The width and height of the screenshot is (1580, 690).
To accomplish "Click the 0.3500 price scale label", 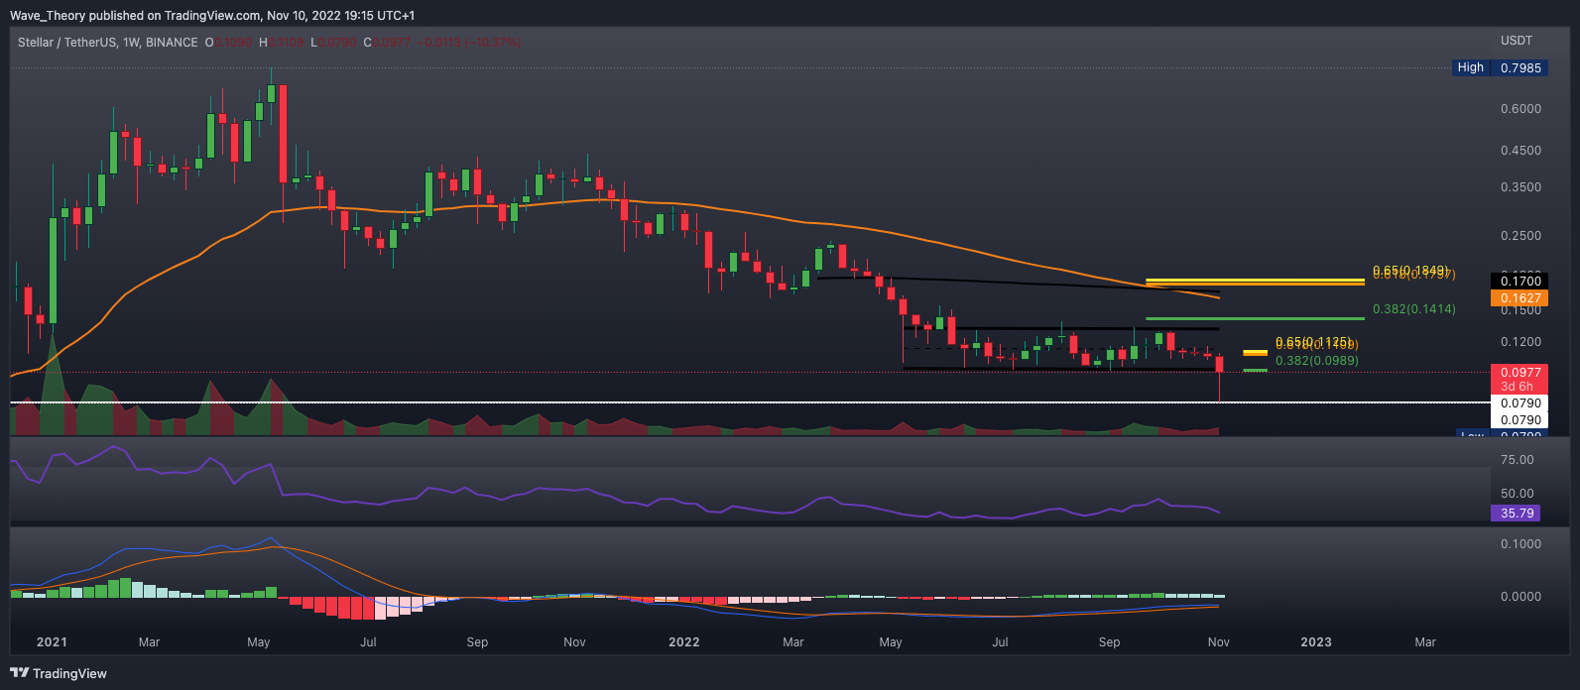I will (1520, 187).
